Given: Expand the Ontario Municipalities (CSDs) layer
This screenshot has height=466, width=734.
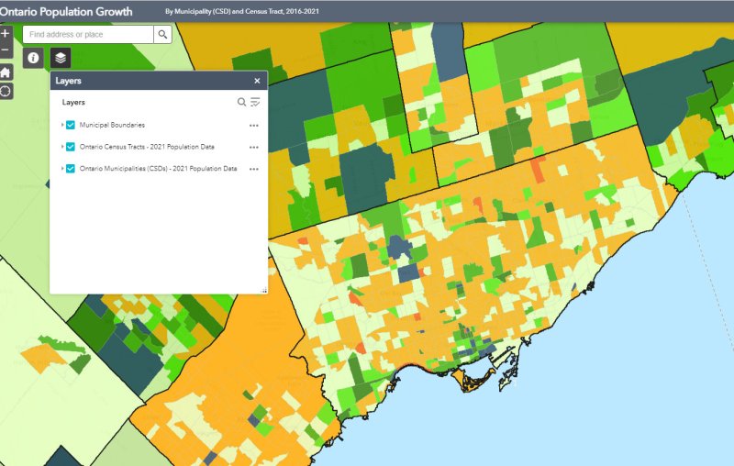Looking at the screenshot, I should tap(61, 169).
